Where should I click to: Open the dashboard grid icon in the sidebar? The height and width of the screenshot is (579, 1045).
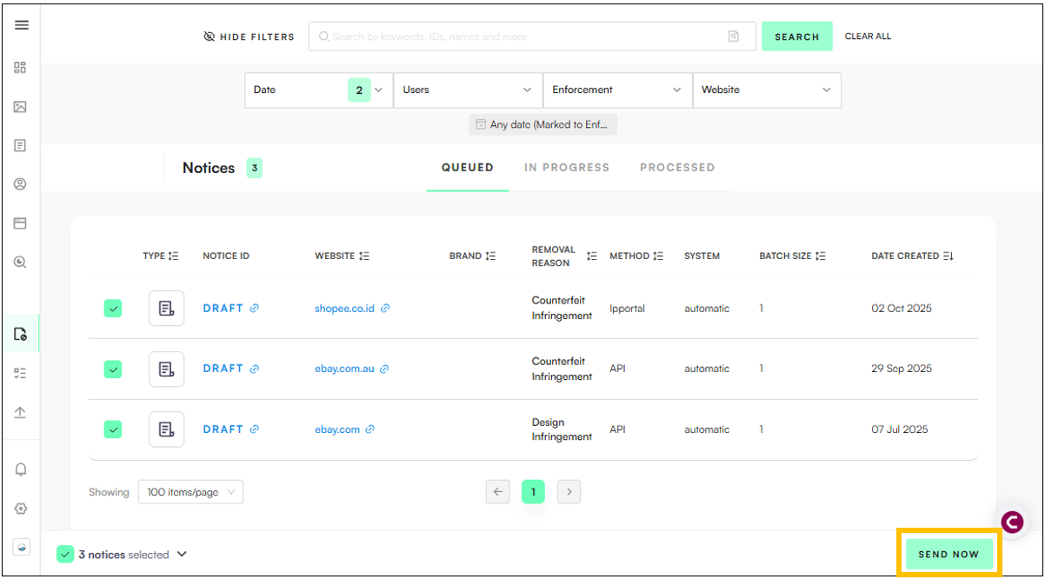click(20, 68)
